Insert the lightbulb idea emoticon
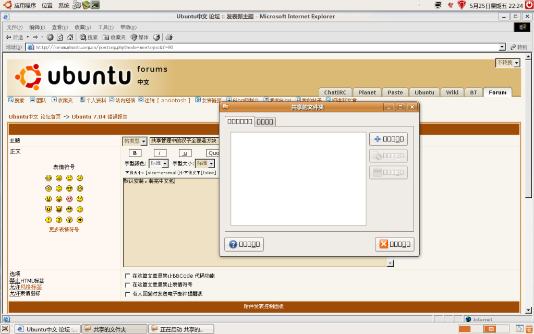Viewport: 534px width, 334px height. (69, 220)
